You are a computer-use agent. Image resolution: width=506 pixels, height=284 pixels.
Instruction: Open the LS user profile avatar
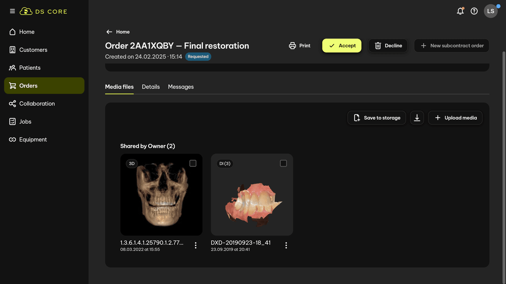491,11
